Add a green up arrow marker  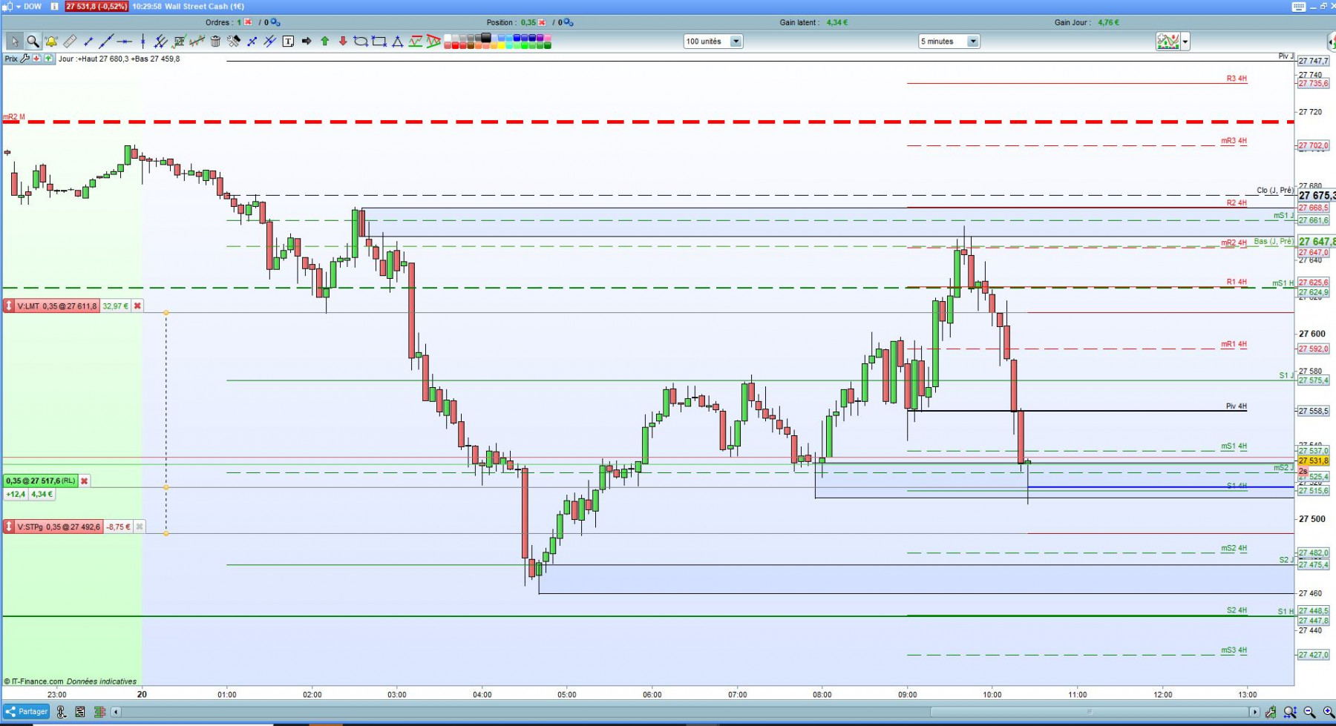point(324,42)
